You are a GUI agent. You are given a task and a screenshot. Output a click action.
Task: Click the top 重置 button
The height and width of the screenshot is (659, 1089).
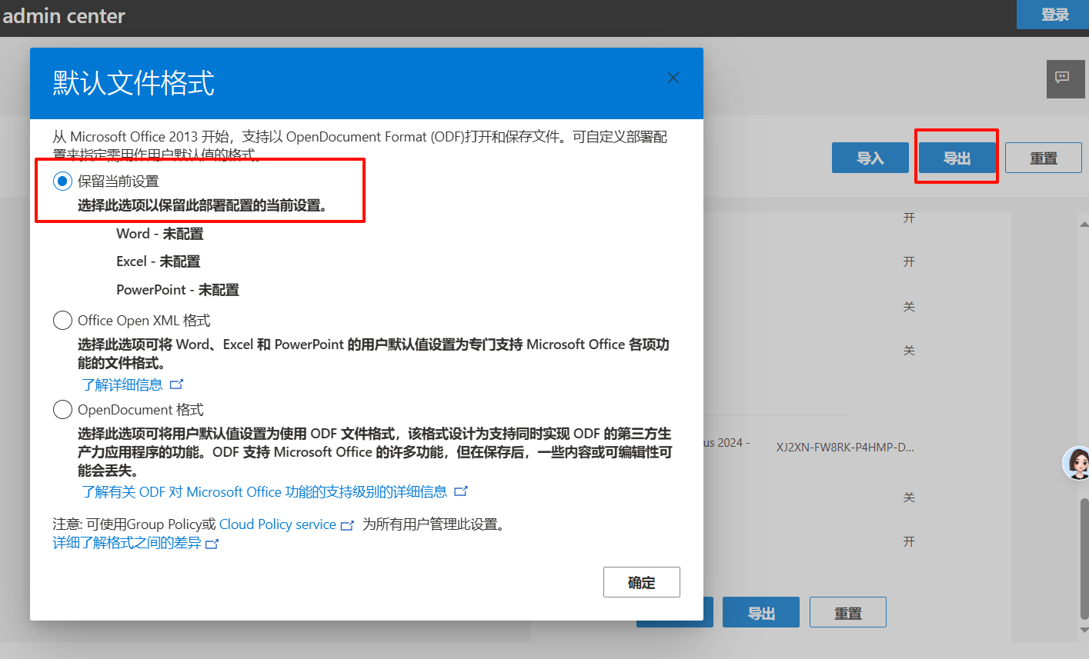tap(1044, 158)
